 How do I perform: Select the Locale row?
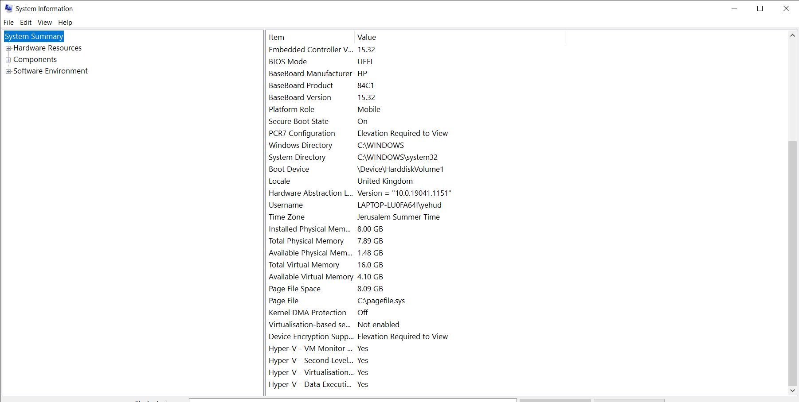pos(415,181)
